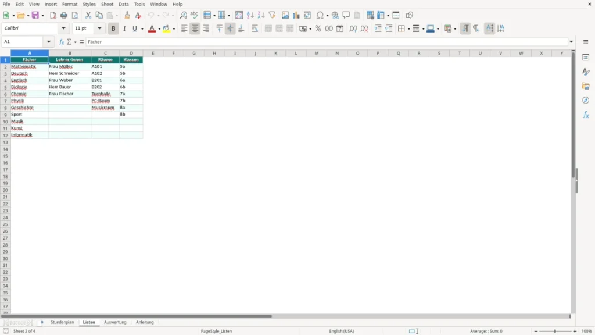This screenshot has height=335, width=595.
Task: Insert an image
Action: (285, 15)
